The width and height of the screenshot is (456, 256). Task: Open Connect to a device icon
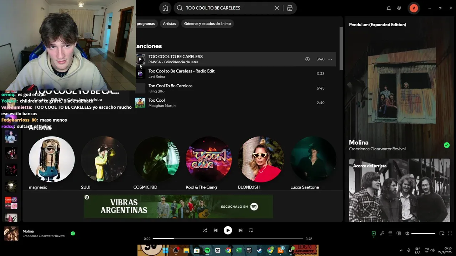point(399,234)
